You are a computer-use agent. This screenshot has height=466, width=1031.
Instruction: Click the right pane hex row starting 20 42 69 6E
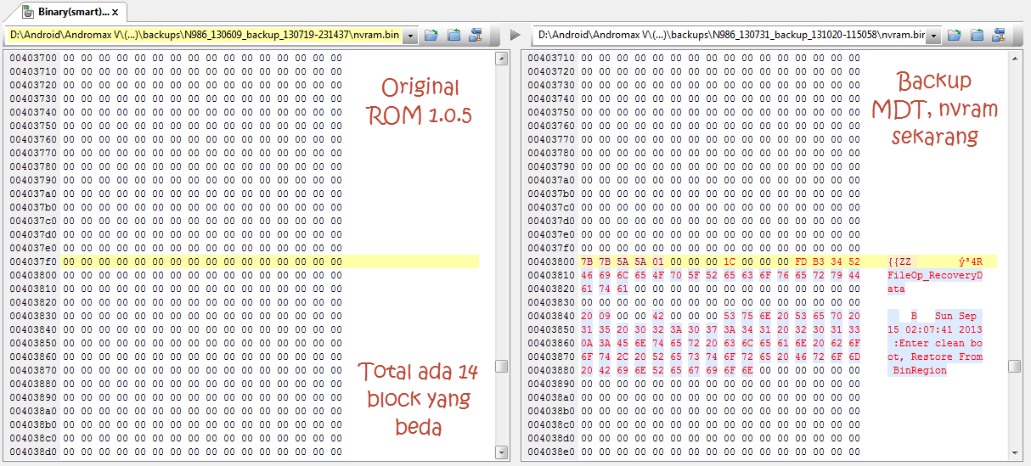(720, 370)
